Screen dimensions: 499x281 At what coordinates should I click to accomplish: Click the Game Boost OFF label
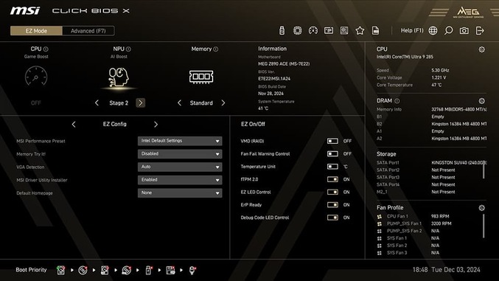point(36,103)
